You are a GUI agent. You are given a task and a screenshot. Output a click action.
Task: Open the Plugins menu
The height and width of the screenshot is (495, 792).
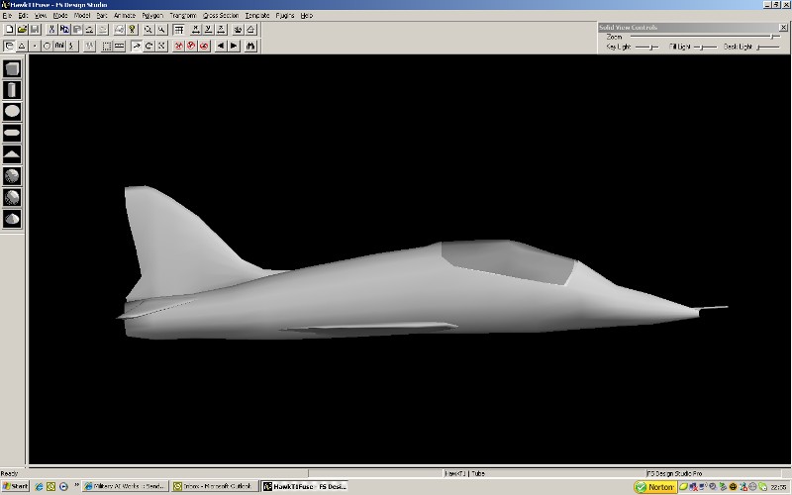coord(285,16)
